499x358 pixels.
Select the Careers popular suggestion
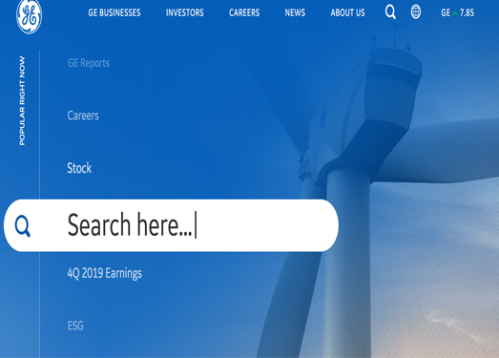coord(83,116)
